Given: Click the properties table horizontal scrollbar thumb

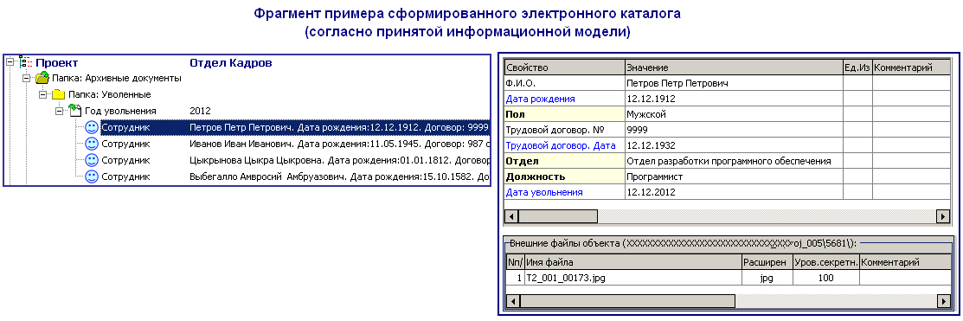Looking at the screenshot, I should pos(558,216).
